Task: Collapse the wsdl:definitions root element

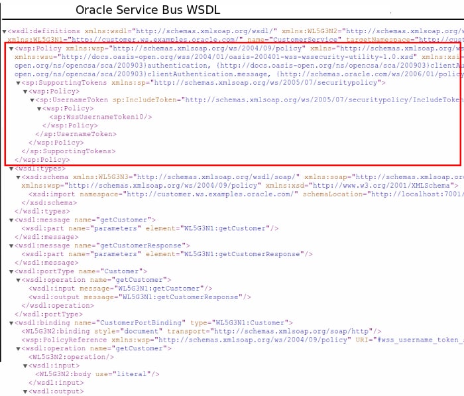Action: [4, 31]
